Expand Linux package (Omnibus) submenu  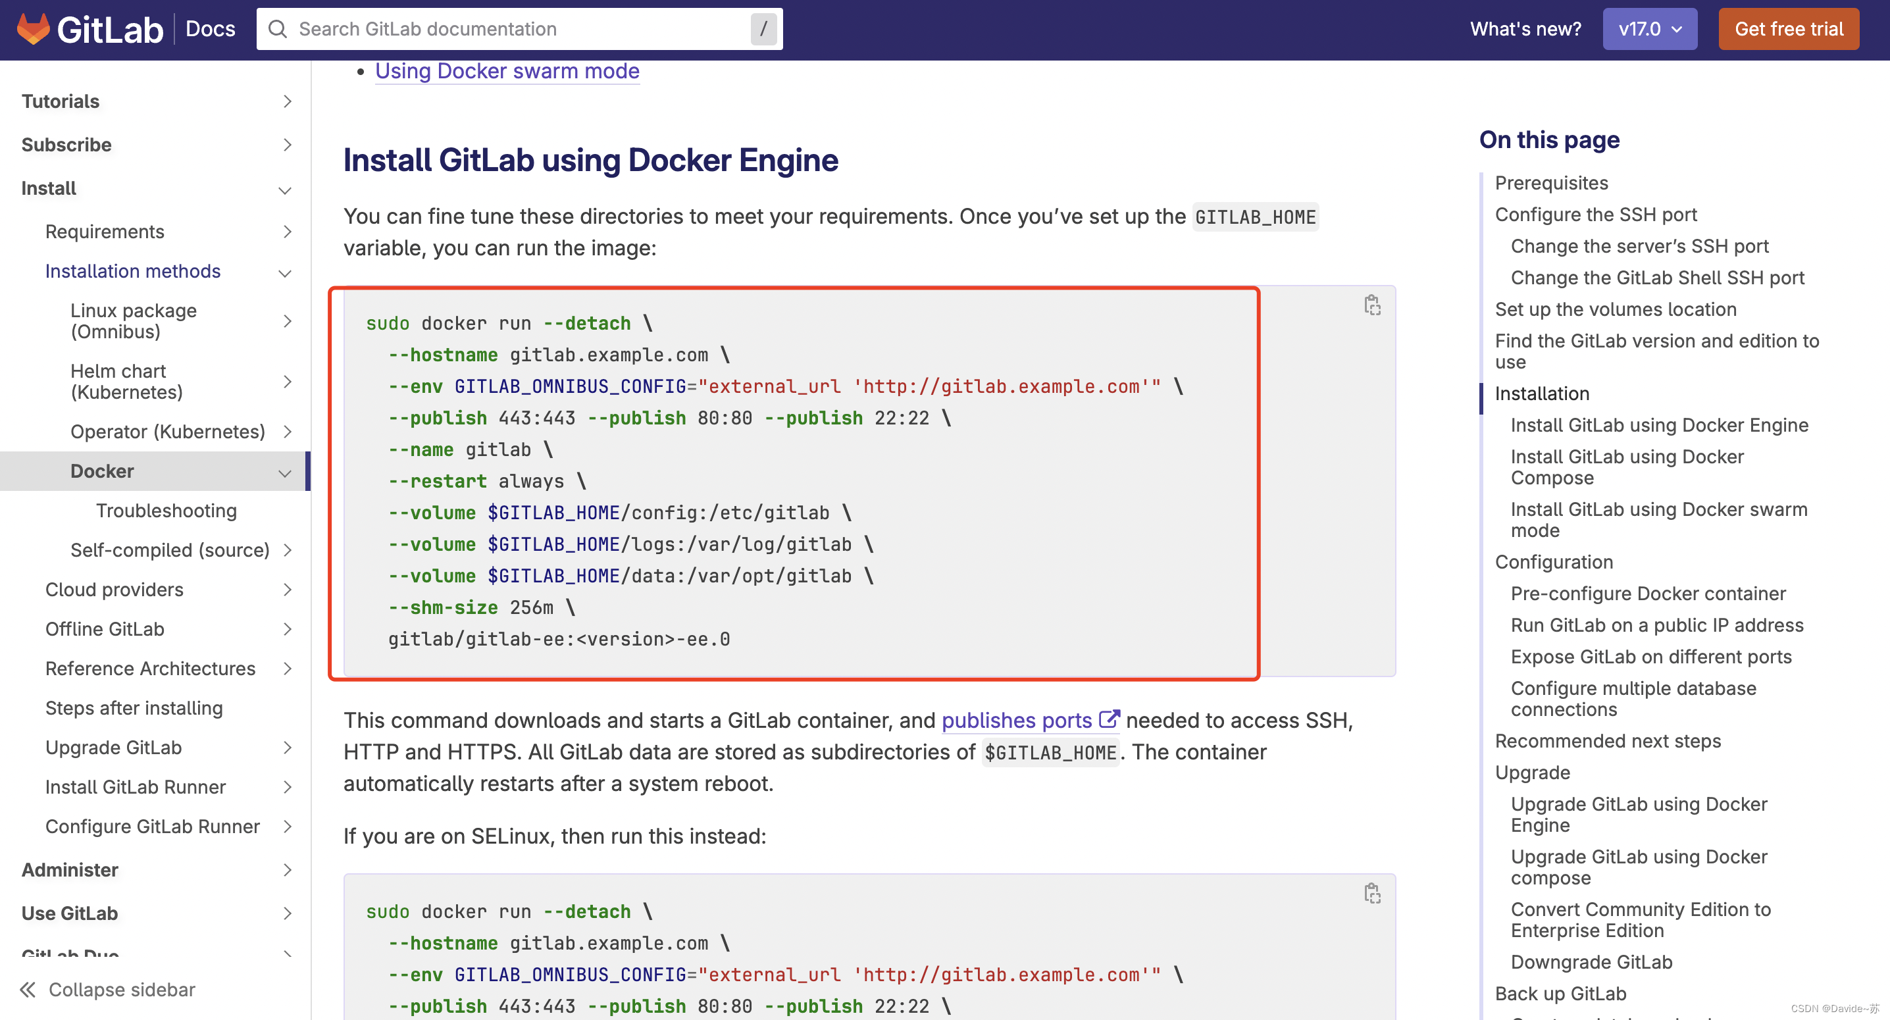click(287, 320)
